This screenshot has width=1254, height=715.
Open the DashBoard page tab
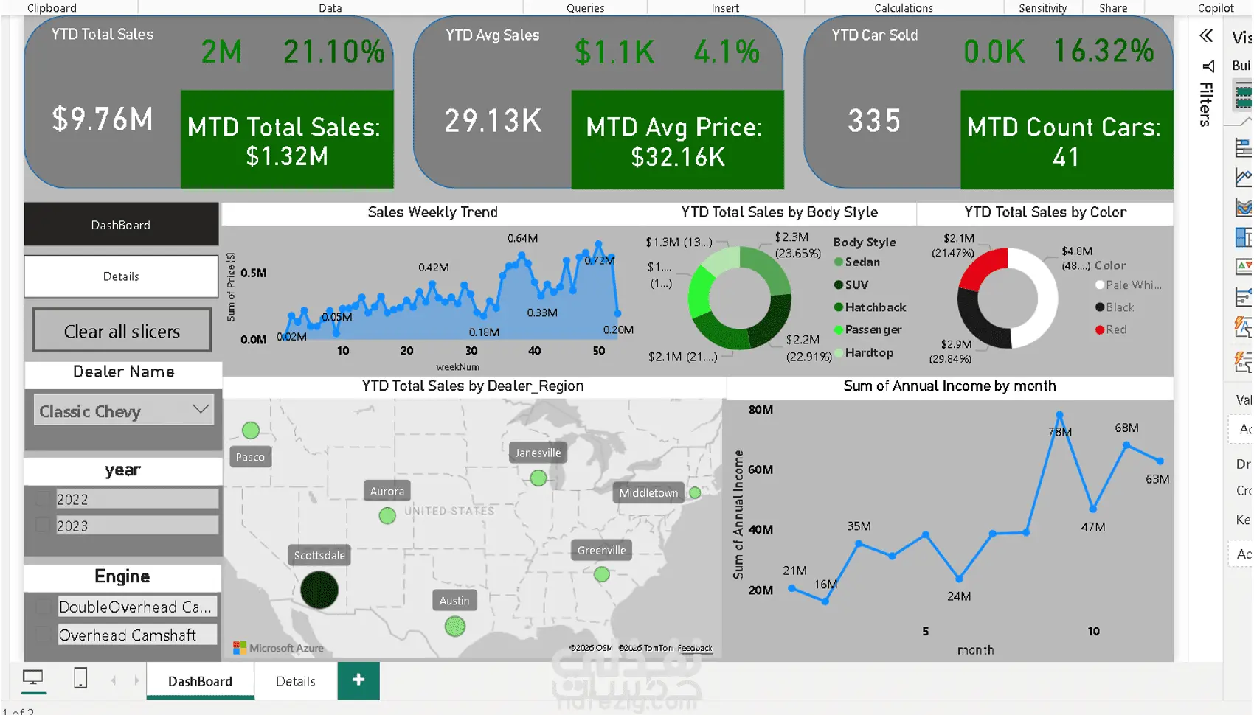tap(200, 680)
